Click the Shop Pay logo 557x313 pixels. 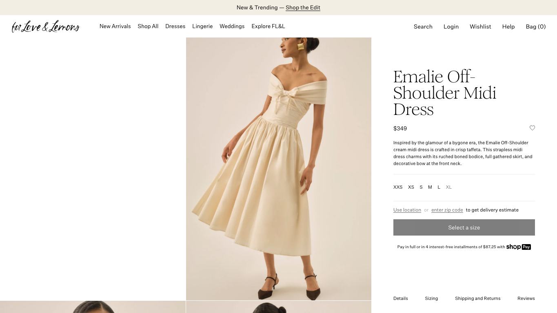518,247
